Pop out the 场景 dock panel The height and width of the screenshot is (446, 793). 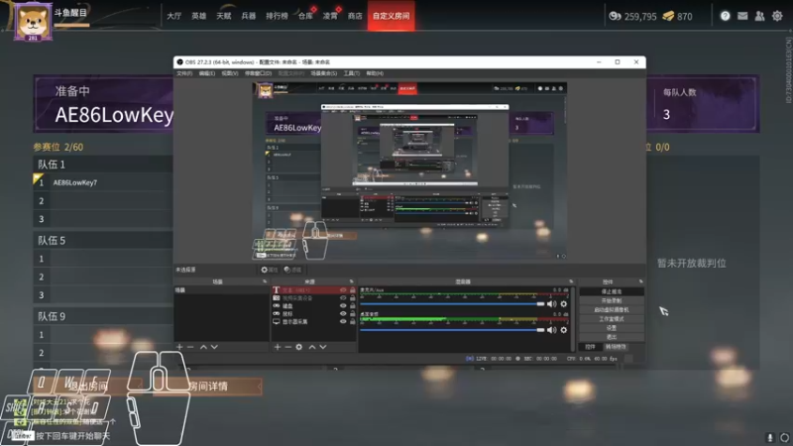point(265,281)
